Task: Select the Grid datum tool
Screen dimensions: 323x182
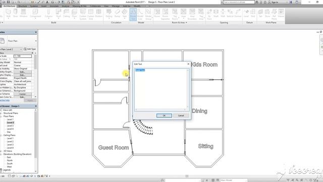Action: (253, 14)
